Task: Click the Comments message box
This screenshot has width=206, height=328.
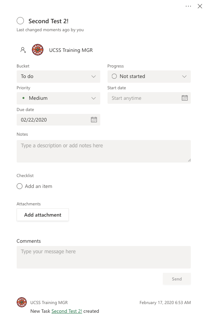Action: [104, 257]
